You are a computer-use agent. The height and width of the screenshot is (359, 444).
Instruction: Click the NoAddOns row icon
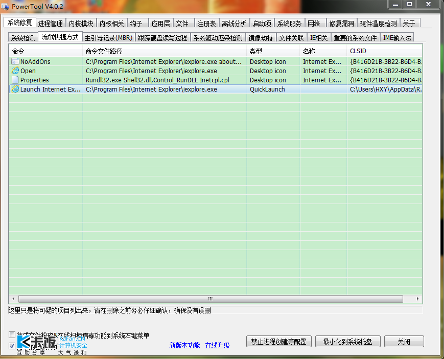coord(15,61)
